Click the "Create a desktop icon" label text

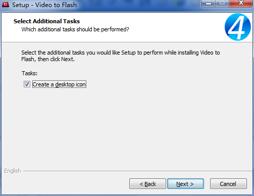(x=59, y=84)
